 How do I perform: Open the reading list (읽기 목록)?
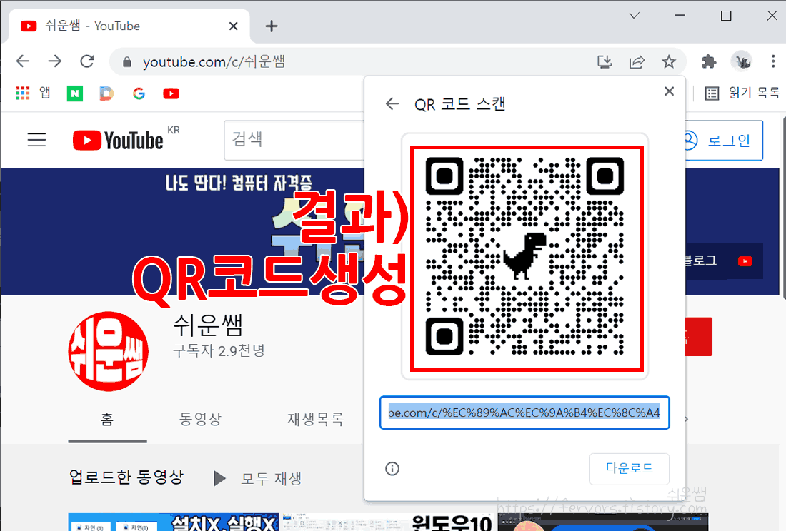(x=742, y=93)
